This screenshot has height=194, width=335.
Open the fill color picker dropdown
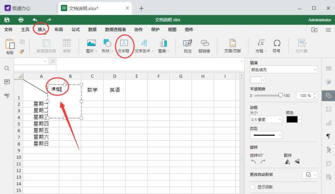[263, 80]
